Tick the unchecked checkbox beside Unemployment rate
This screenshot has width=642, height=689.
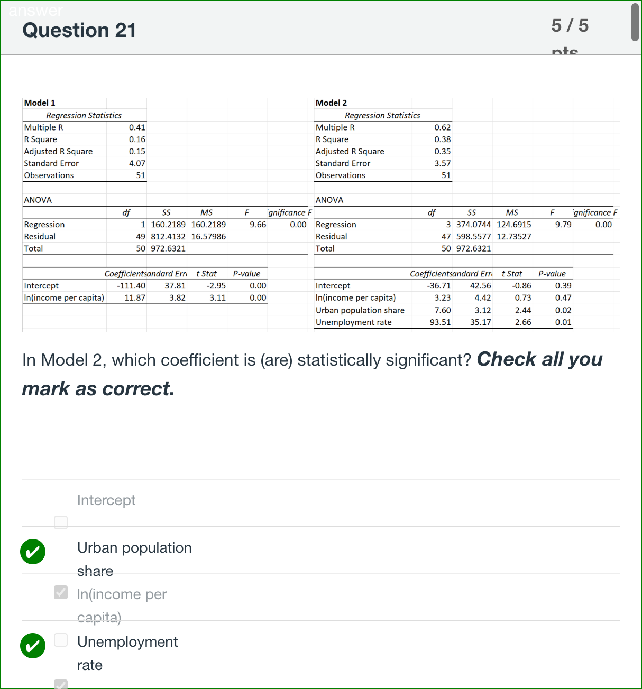pyautogui.click(x=61, y=640)
